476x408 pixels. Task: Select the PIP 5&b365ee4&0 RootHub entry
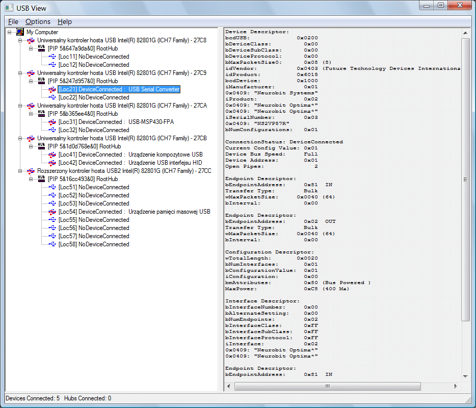point(83,114)
